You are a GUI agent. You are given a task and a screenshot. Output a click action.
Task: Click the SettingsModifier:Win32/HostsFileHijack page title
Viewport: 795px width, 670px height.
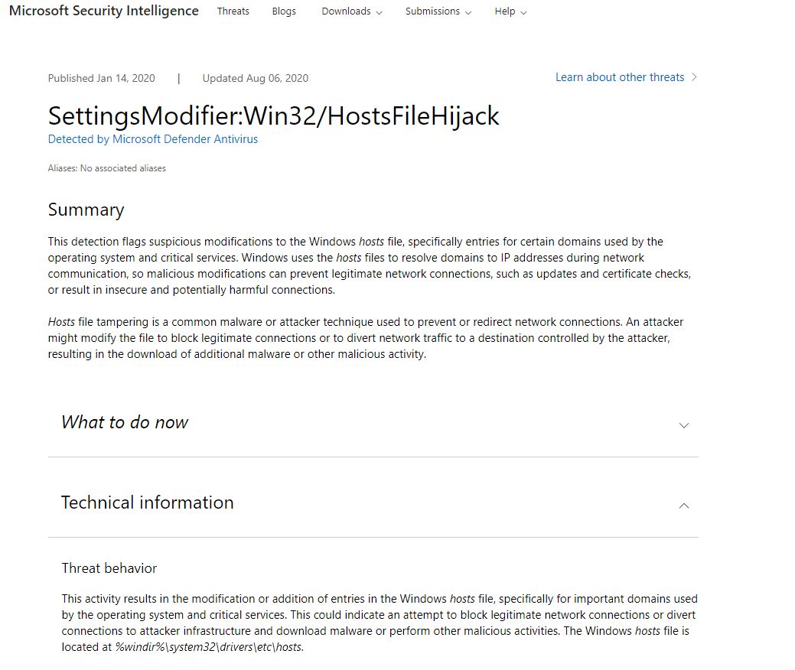(x=273, y=115)
